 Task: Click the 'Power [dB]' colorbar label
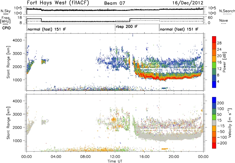224,62
